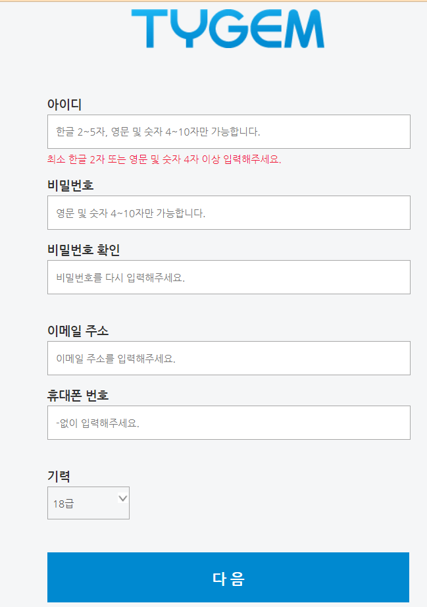Click the dropdown arrow on 18급 selector
The width and height of the screenshot is (427, 607).
pos(123,498)
